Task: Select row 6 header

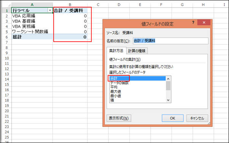Action: pyautogui.click(x=7, y=37)
